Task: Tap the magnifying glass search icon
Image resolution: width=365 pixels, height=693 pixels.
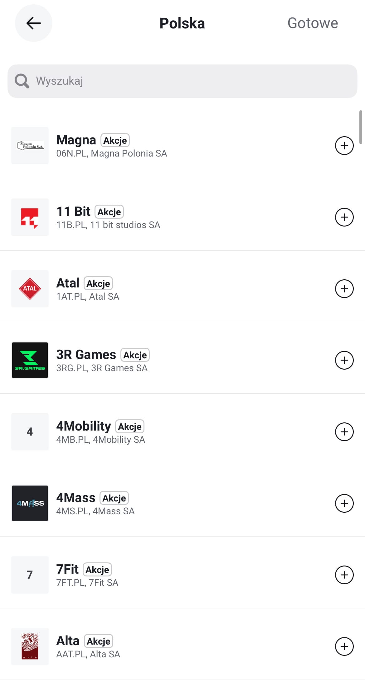Action: 22,81
